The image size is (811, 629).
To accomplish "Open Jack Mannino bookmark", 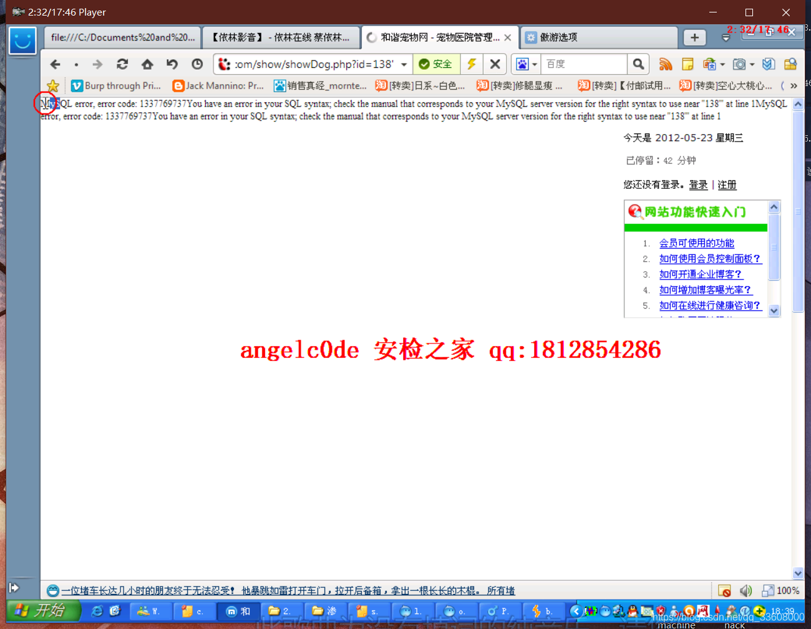I will tap(219, 85).
